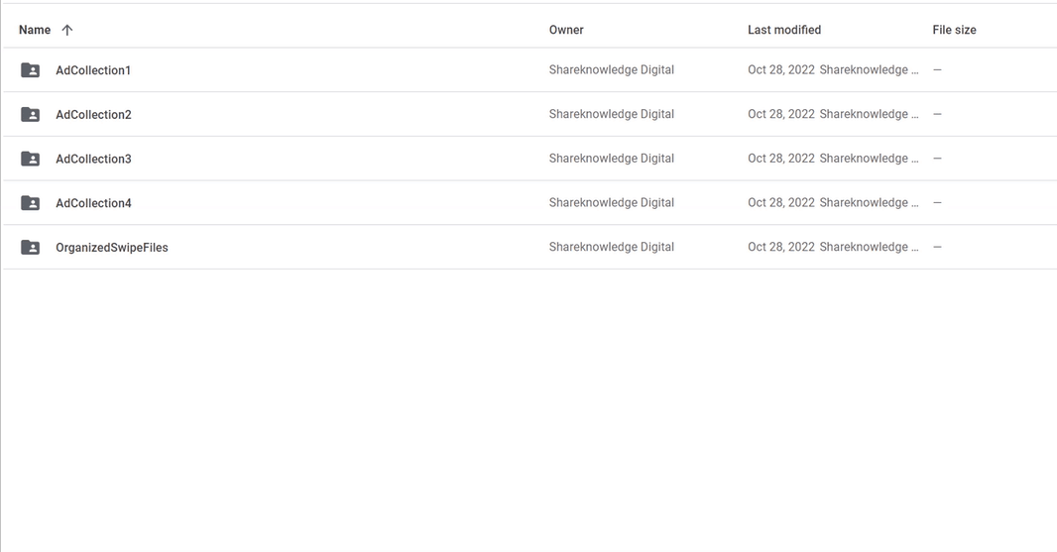Click the OrganizedSwipeFiles shared folder icon
Viewport: 1057px width, 552px height.
[31, 248]
